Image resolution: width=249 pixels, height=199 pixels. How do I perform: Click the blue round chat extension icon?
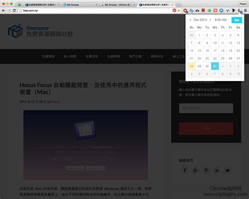tap(221, 10)
